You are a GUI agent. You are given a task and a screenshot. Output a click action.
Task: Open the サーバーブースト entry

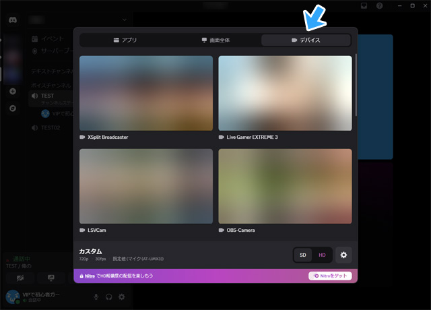tap(51, 51)
